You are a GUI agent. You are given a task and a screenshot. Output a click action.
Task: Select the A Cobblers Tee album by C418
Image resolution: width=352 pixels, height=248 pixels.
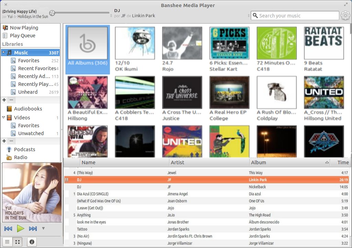135,99
